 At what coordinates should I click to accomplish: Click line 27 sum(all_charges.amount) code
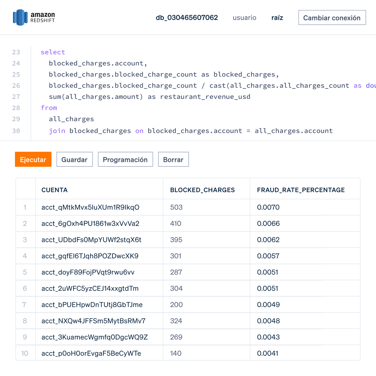click(150, 97)
